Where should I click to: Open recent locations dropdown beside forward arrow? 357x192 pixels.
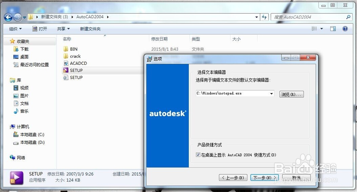[24, 17]
